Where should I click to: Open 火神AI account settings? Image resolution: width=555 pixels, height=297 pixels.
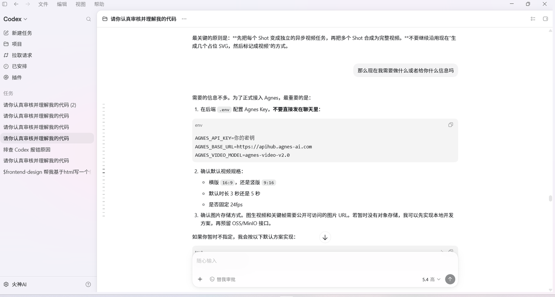15,284
